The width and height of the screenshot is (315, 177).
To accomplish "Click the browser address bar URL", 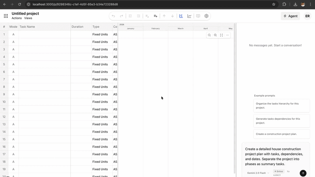I will click(75, 4).
